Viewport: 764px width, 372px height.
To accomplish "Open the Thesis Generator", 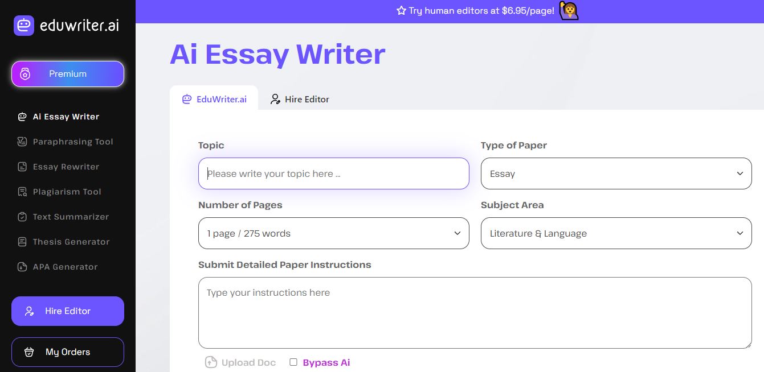I will [x=71, y=242].
